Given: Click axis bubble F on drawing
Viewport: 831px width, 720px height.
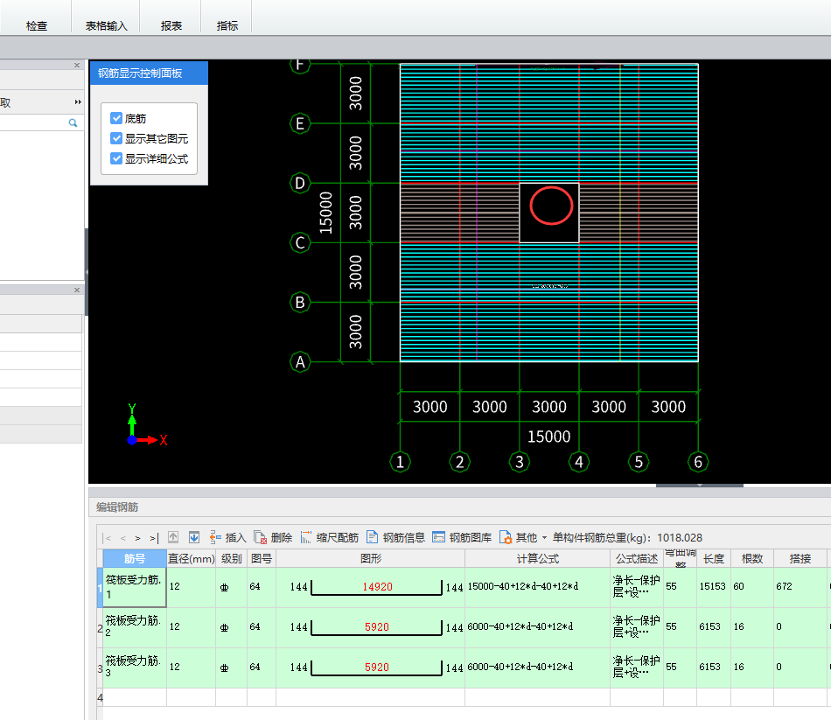Looking at the screenshot, I should [300, 65].
